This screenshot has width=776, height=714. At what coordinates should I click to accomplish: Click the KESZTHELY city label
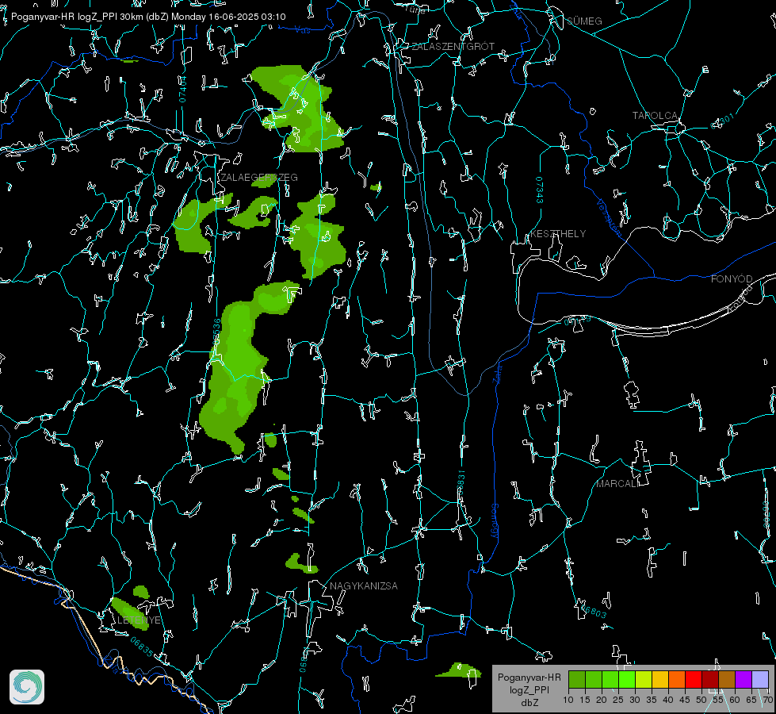pos(558,234)
